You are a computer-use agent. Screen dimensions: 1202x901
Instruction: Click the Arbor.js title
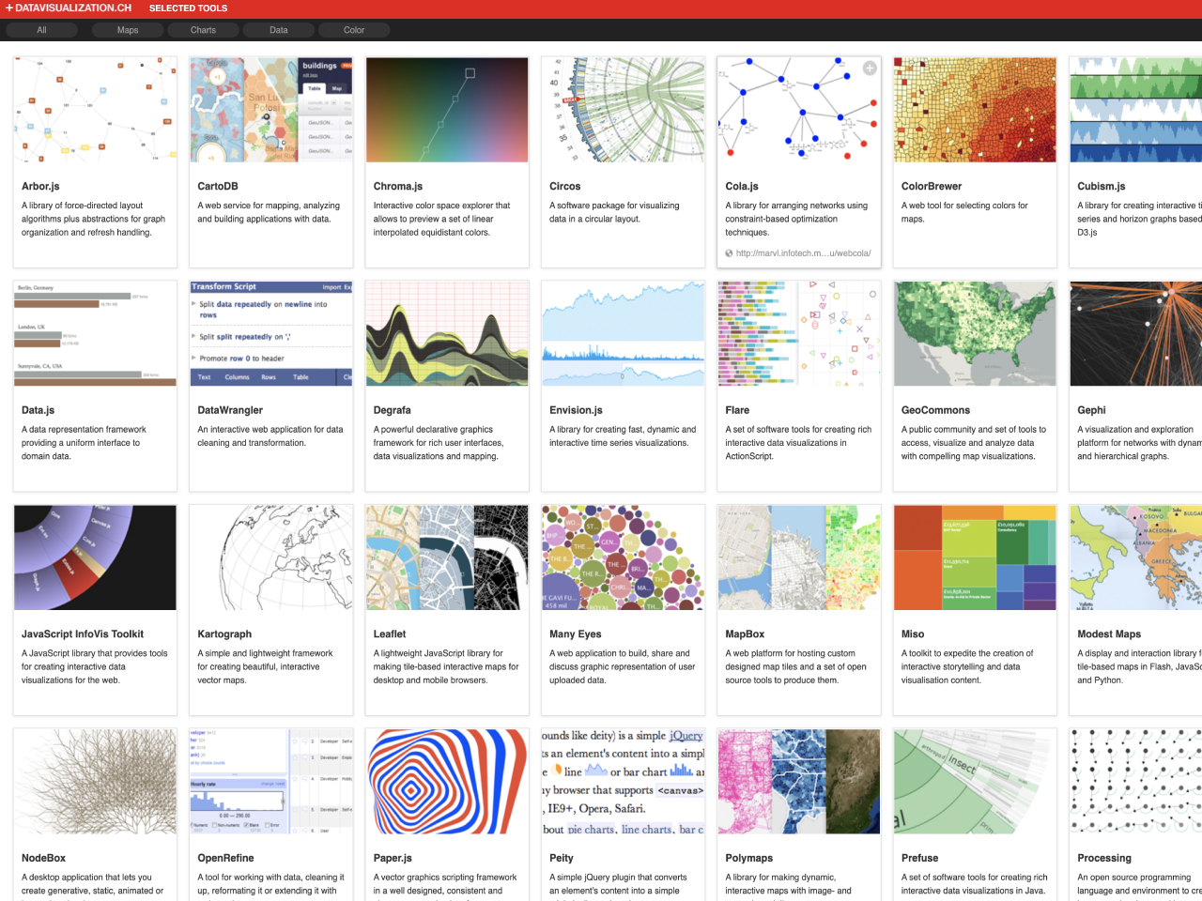click(40, 187)
